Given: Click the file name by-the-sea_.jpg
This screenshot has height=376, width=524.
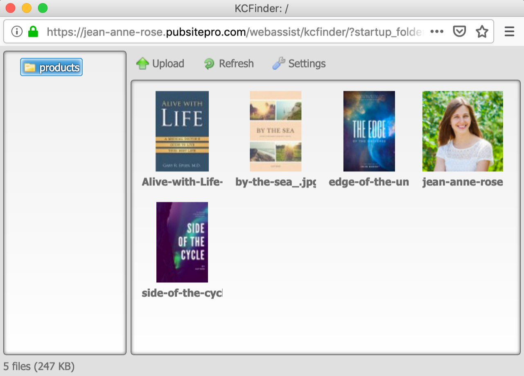Looking at the screenshot, I should (x=276, y=182).
